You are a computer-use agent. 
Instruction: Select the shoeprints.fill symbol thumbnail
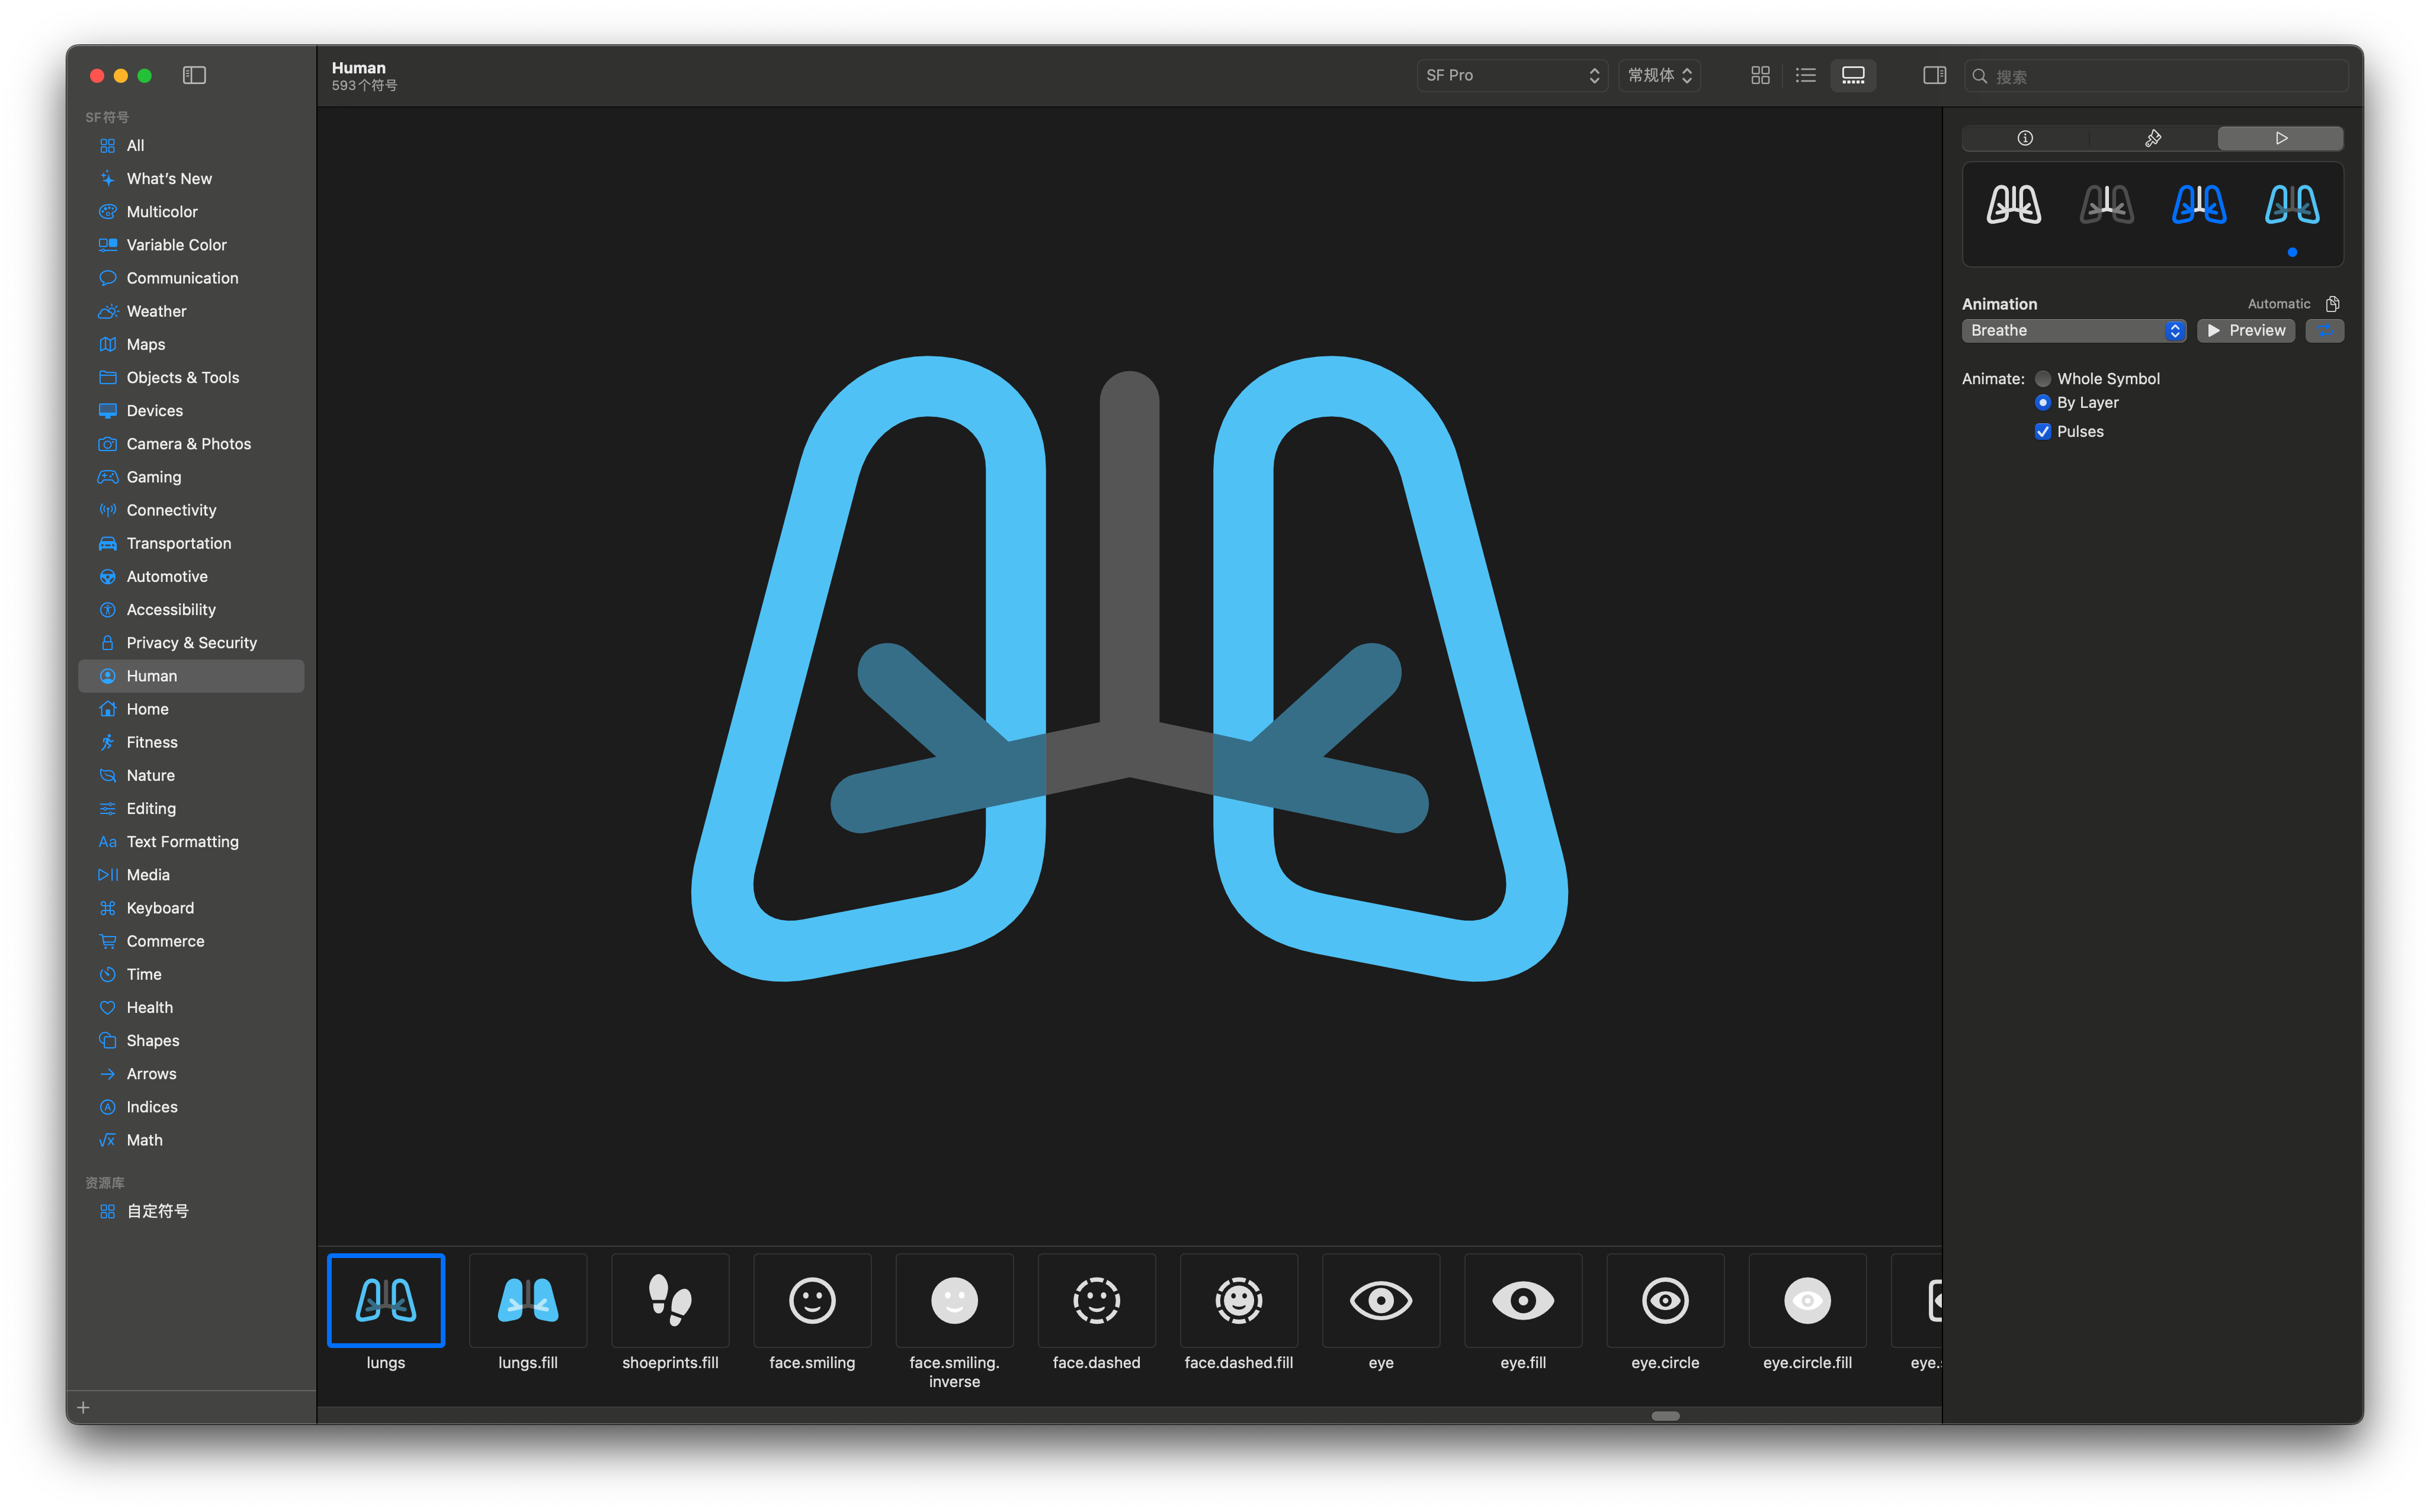[x=669, y=1300]
